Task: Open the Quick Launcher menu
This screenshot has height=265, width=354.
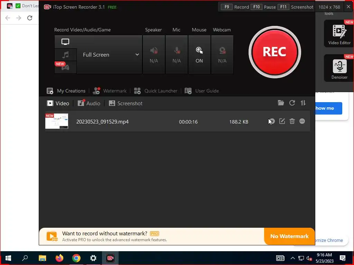Action: tap(156, 91)
